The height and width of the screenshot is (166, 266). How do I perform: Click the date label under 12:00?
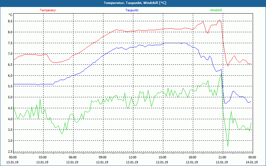[132, 162]
